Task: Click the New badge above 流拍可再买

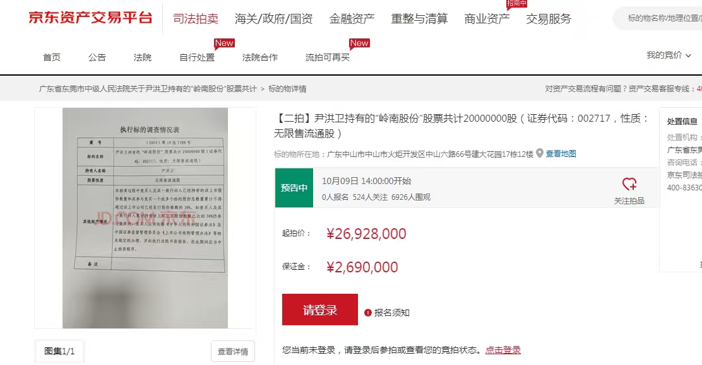Action: point(359,43)
